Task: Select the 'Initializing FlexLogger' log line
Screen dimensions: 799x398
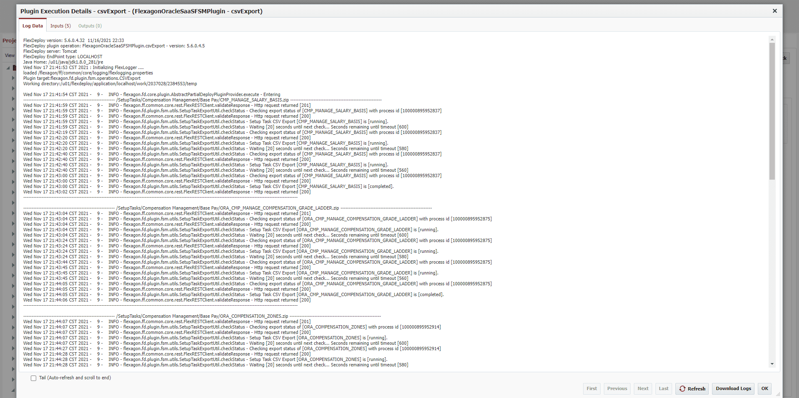Action: tap(83, 67)
